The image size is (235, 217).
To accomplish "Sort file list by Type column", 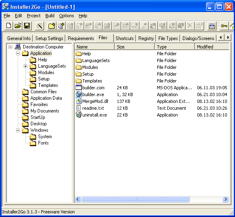I will coord(174,47).
